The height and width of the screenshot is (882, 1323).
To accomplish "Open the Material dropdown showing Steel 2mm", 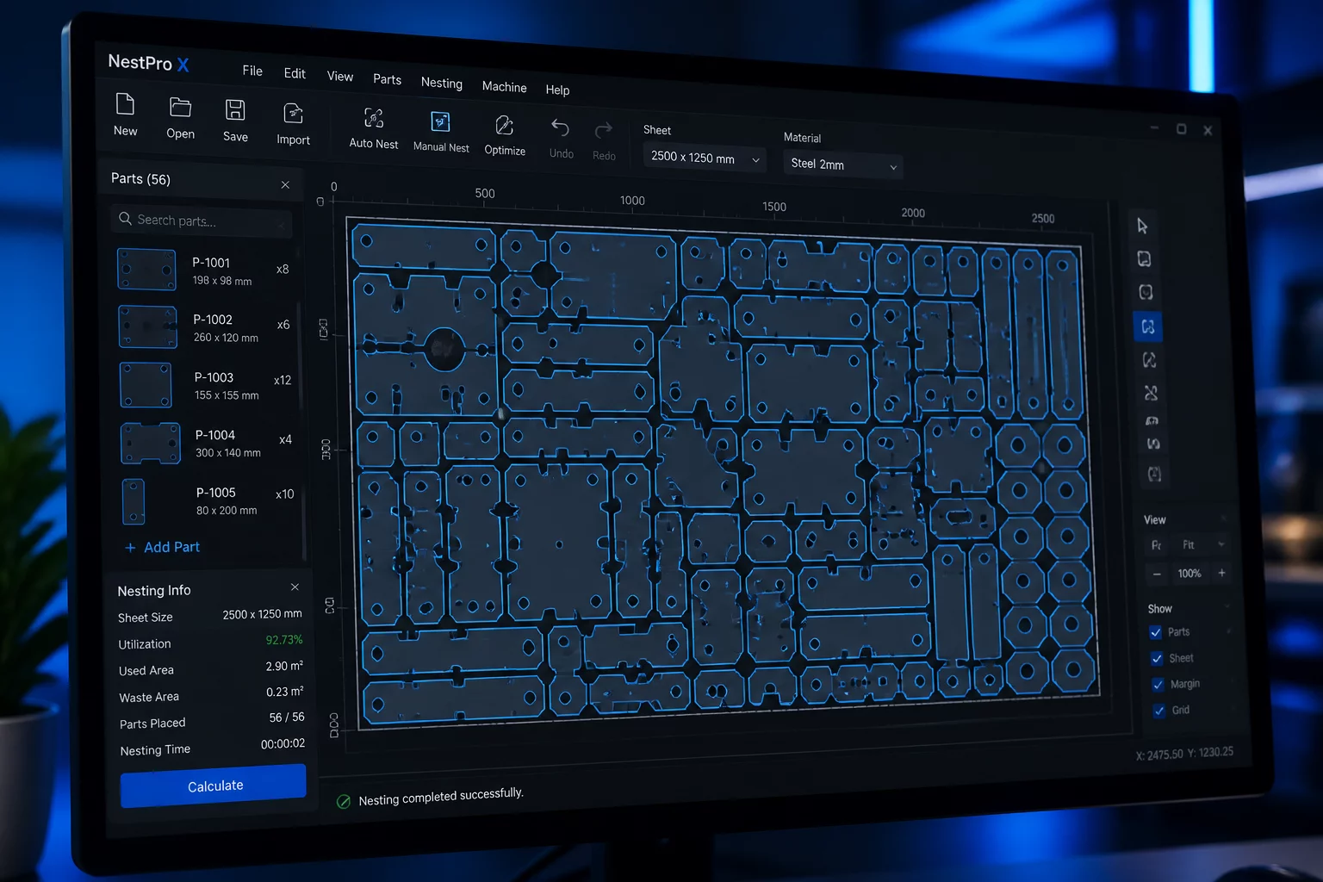I will pyautogui.click(x=842, y=165).
